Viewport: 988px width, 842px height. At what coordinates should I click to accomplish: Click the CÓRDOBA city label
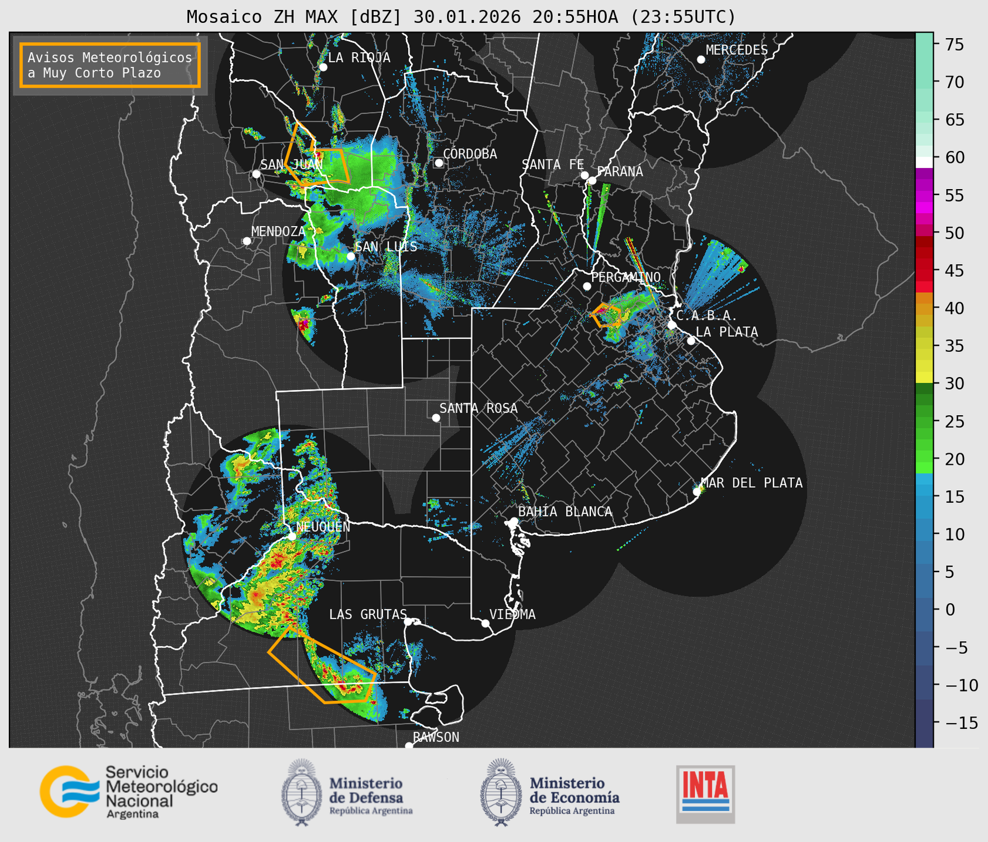(x=470, y=154)
